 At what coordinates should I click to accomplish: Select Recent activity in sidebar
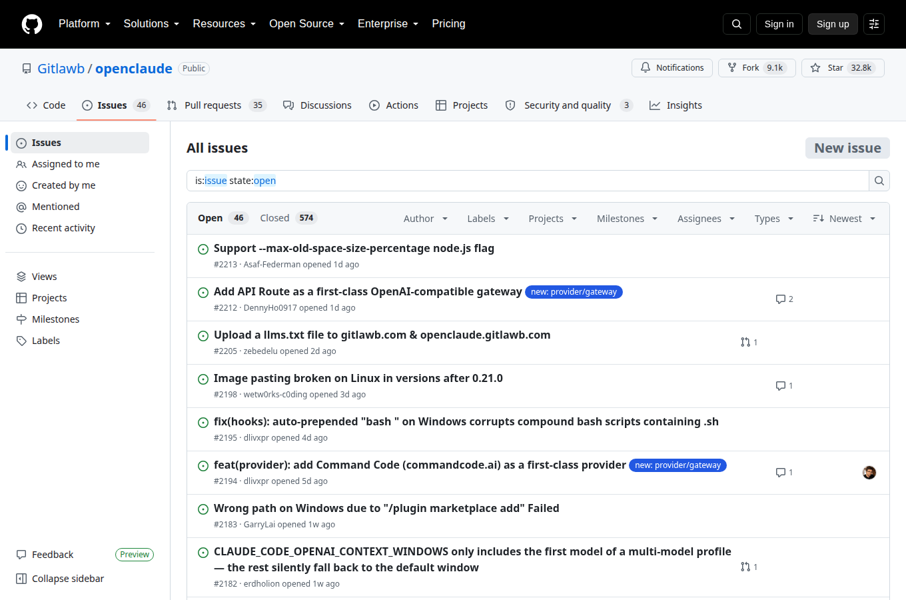pyautogui.click(x=80, y=228)
